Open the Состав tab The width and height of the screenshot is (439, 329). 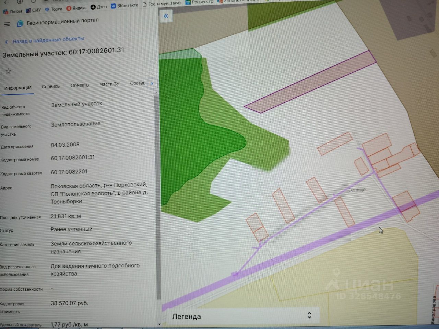138,83
